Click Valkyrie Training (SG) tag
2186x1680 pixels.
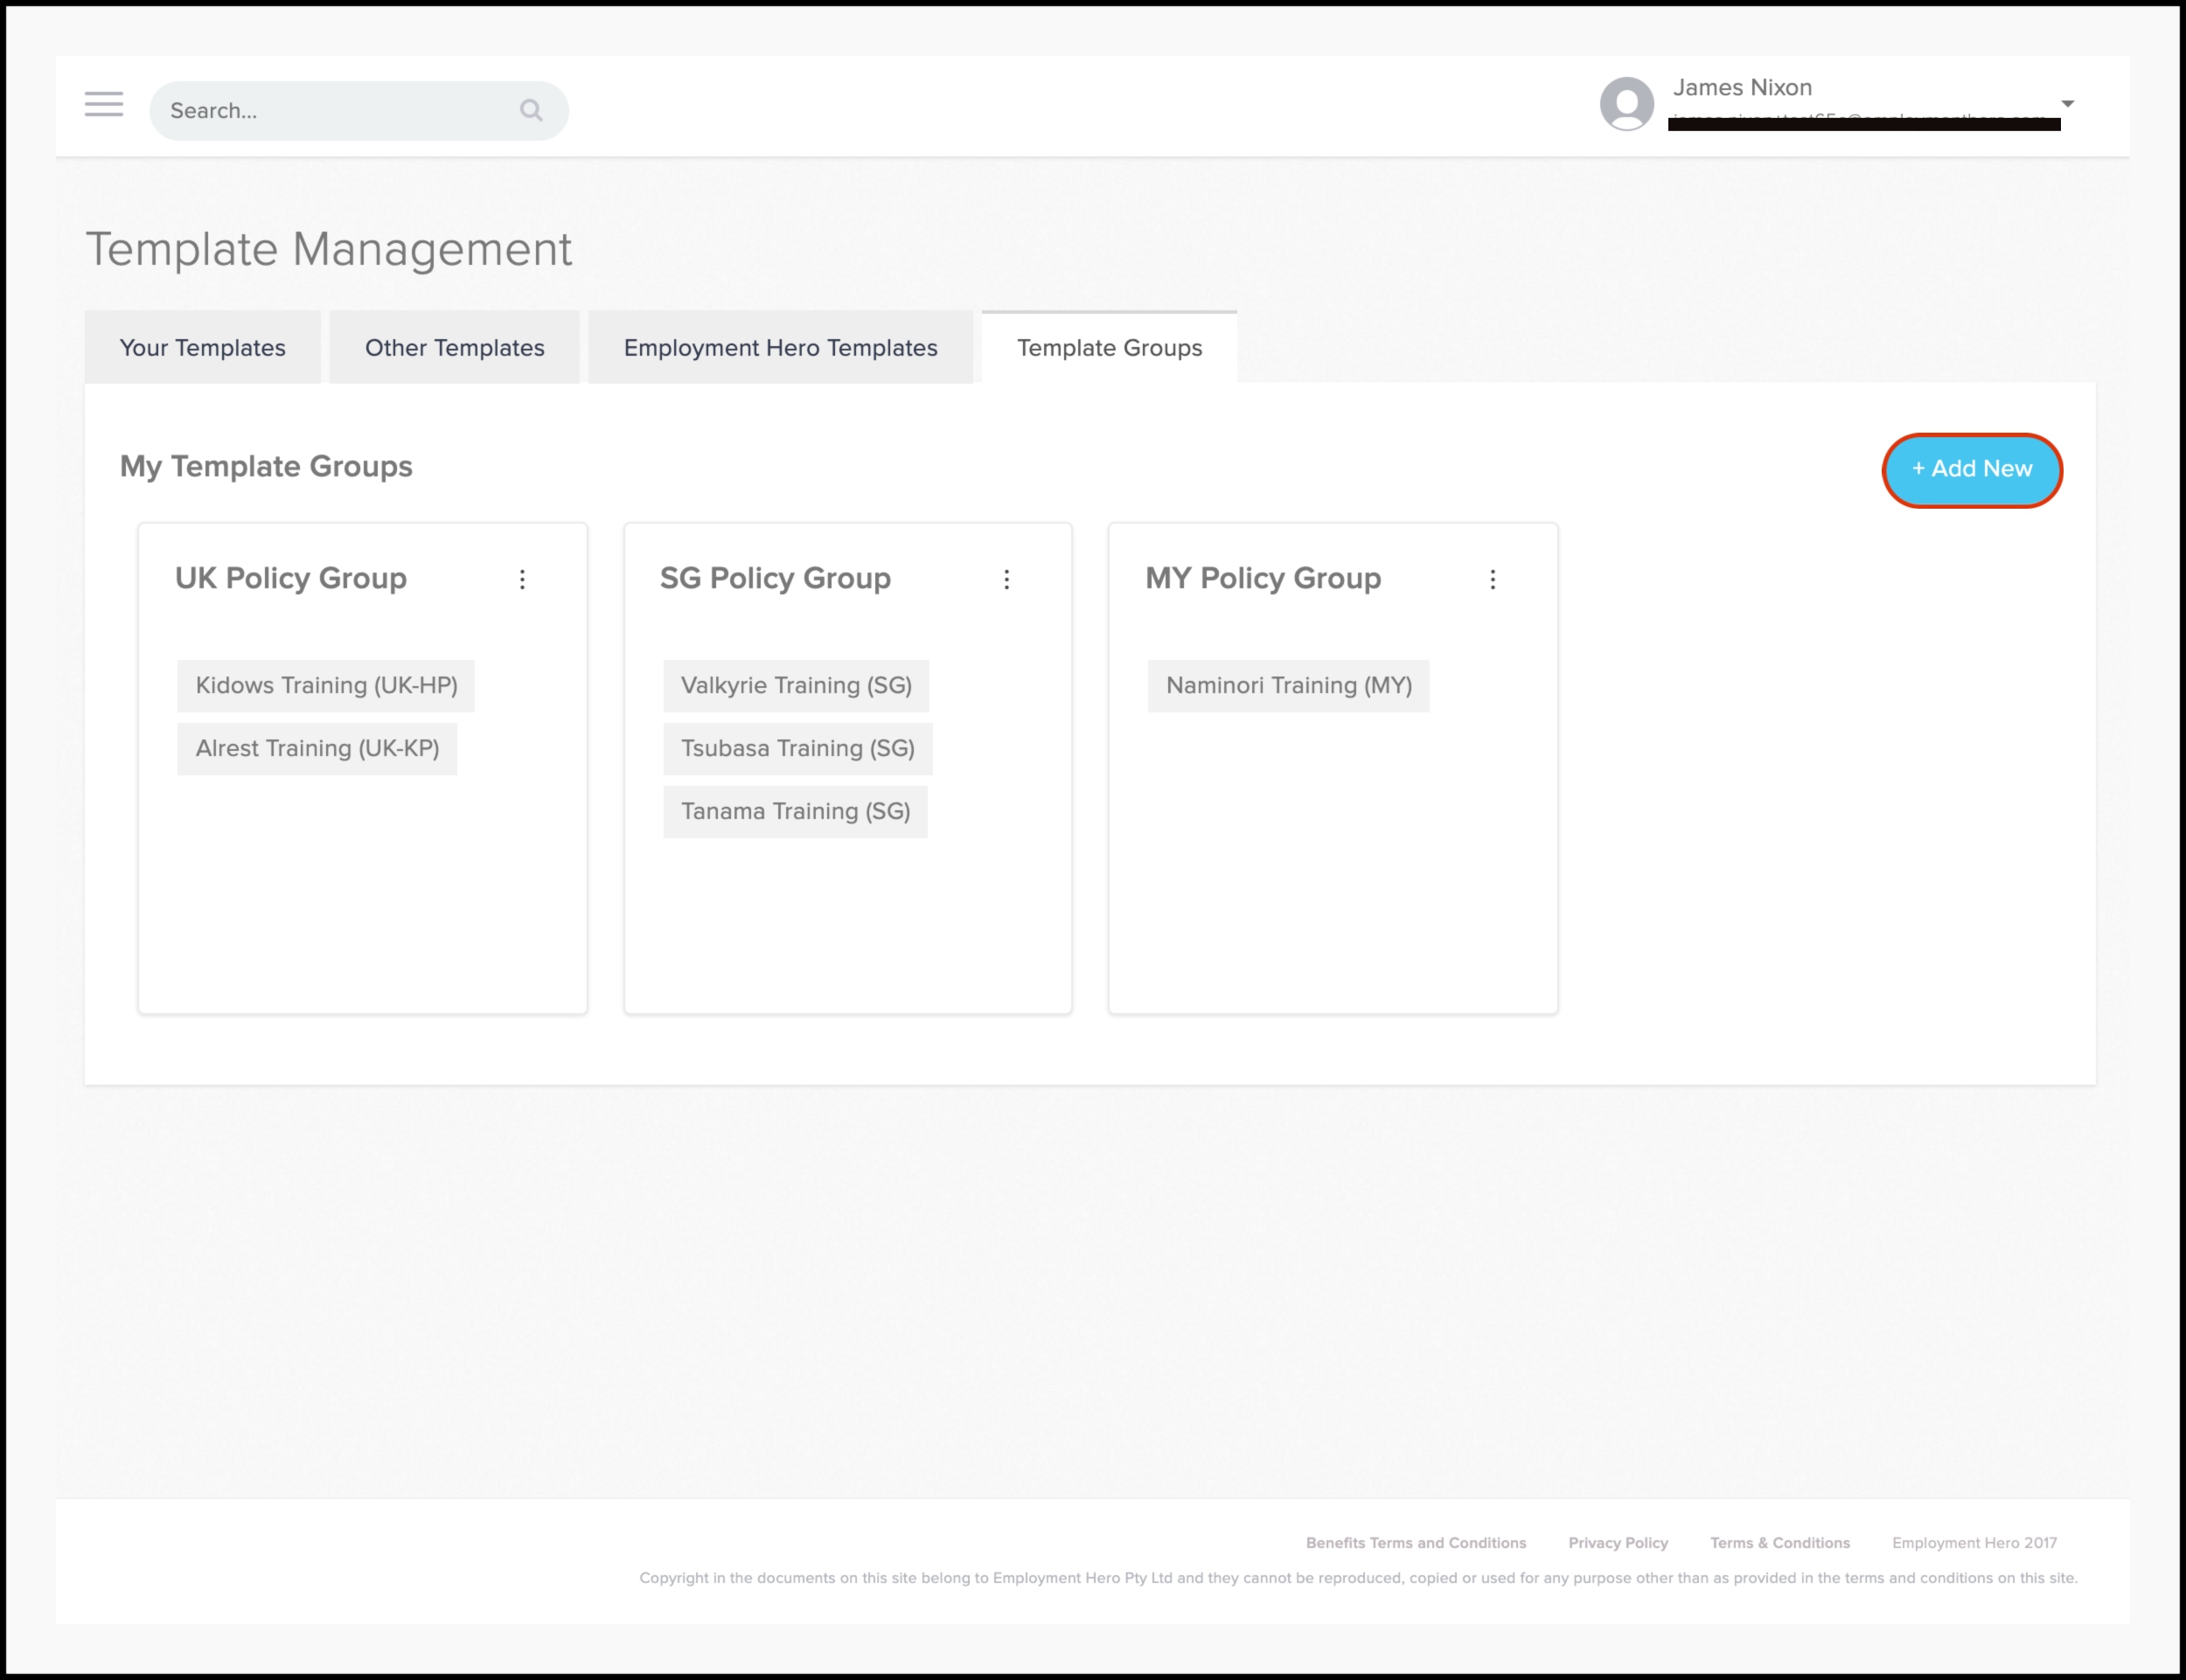tap(796, 686)
